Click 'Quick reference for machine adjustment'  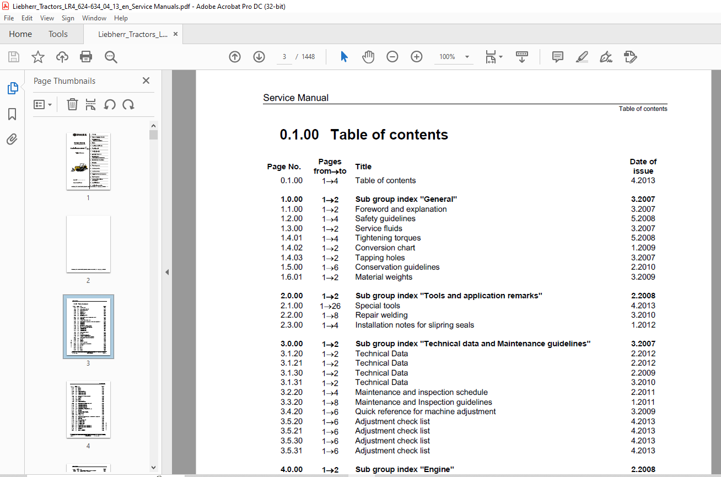point(425,411)
